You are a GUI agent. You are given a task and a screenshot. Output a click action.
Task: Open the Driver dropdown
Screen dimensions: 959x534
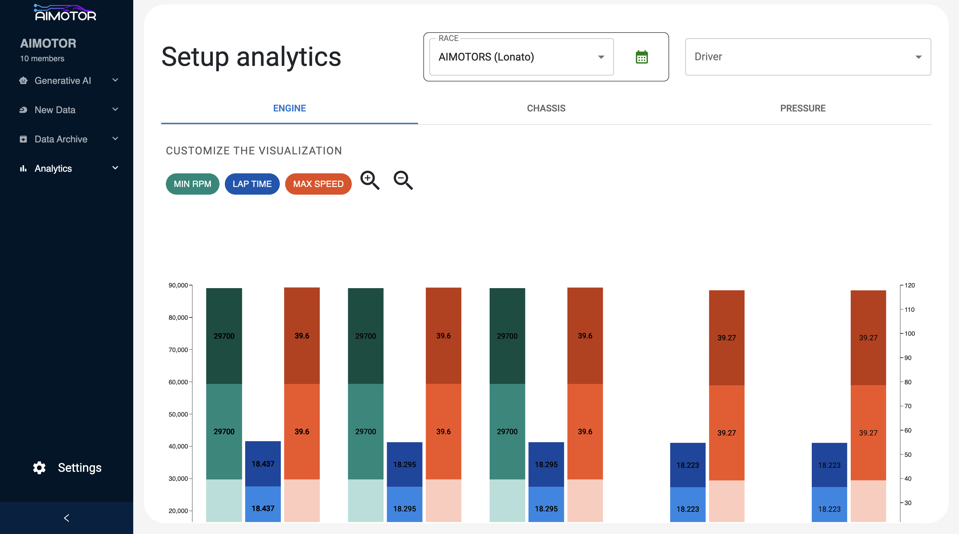(x=807, y=57)
